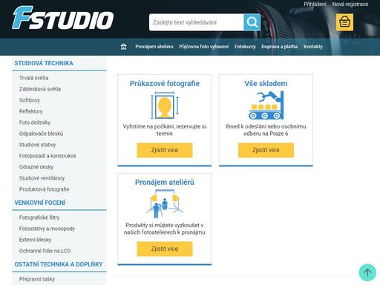The image size is (380, 285).
Task: Click the Pronájem ateliérů studio icon
Action: [165, 203]
